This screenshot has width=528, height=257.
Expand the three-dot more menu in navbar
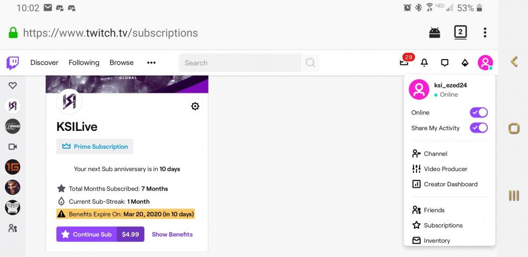(152, 63)
